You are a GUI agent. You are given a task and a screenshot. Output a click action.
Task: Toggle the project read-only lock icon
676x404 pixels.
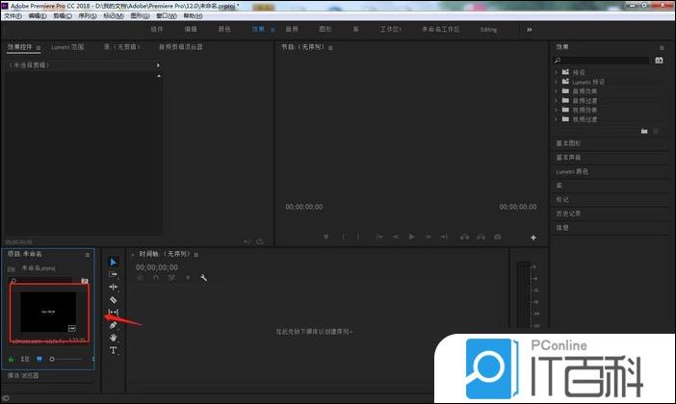click(x=13, y=359)
